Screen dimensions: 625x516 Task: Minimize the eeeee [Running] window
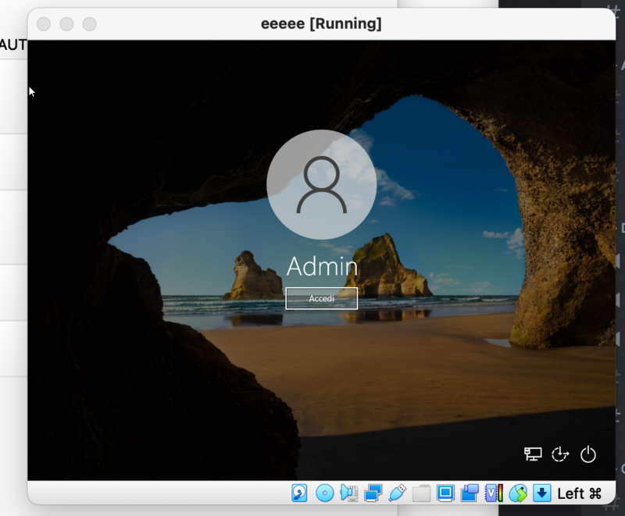[67, 24]
